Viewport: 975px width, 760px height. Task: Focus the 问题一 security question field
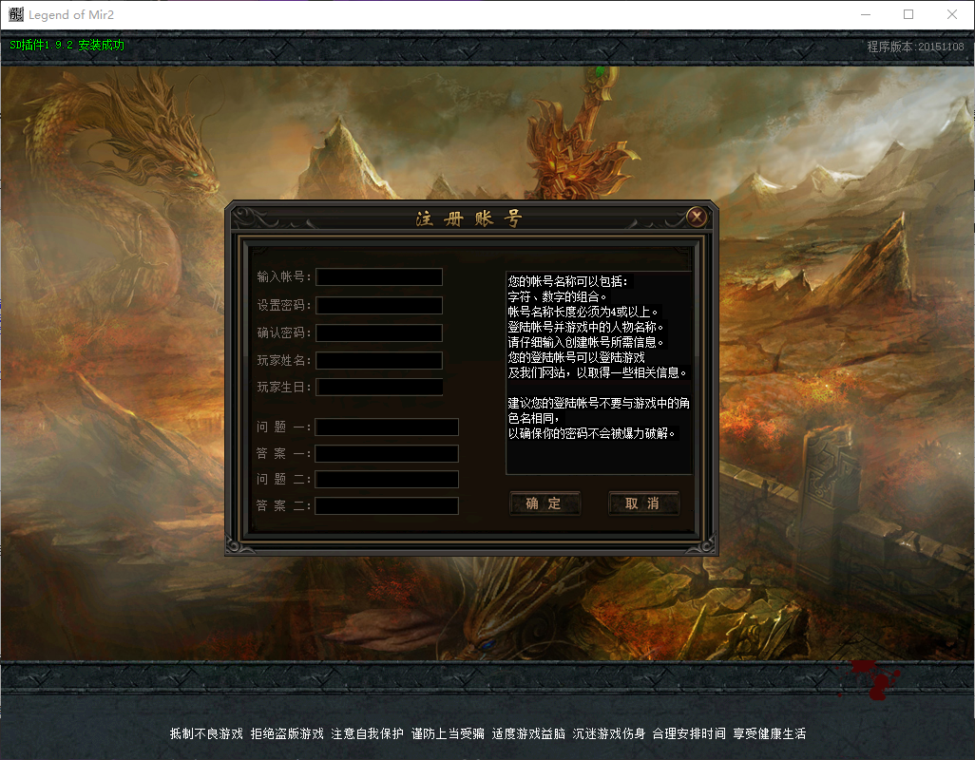pyautogui.click(x=387, y=427)
